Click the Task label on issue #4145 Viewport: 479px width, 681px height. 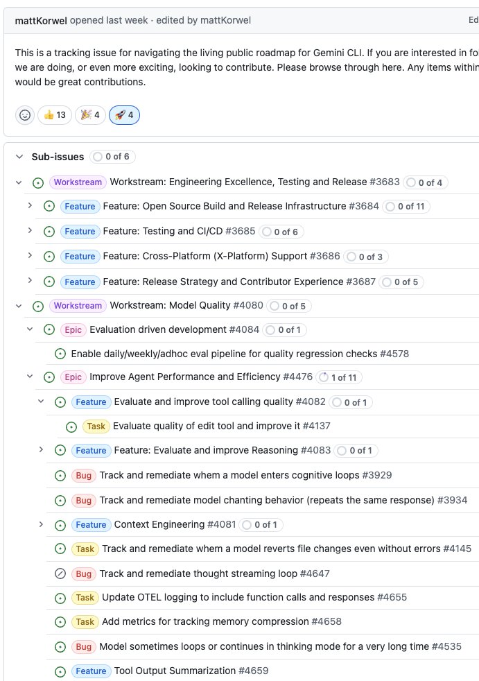pos(85,549)
